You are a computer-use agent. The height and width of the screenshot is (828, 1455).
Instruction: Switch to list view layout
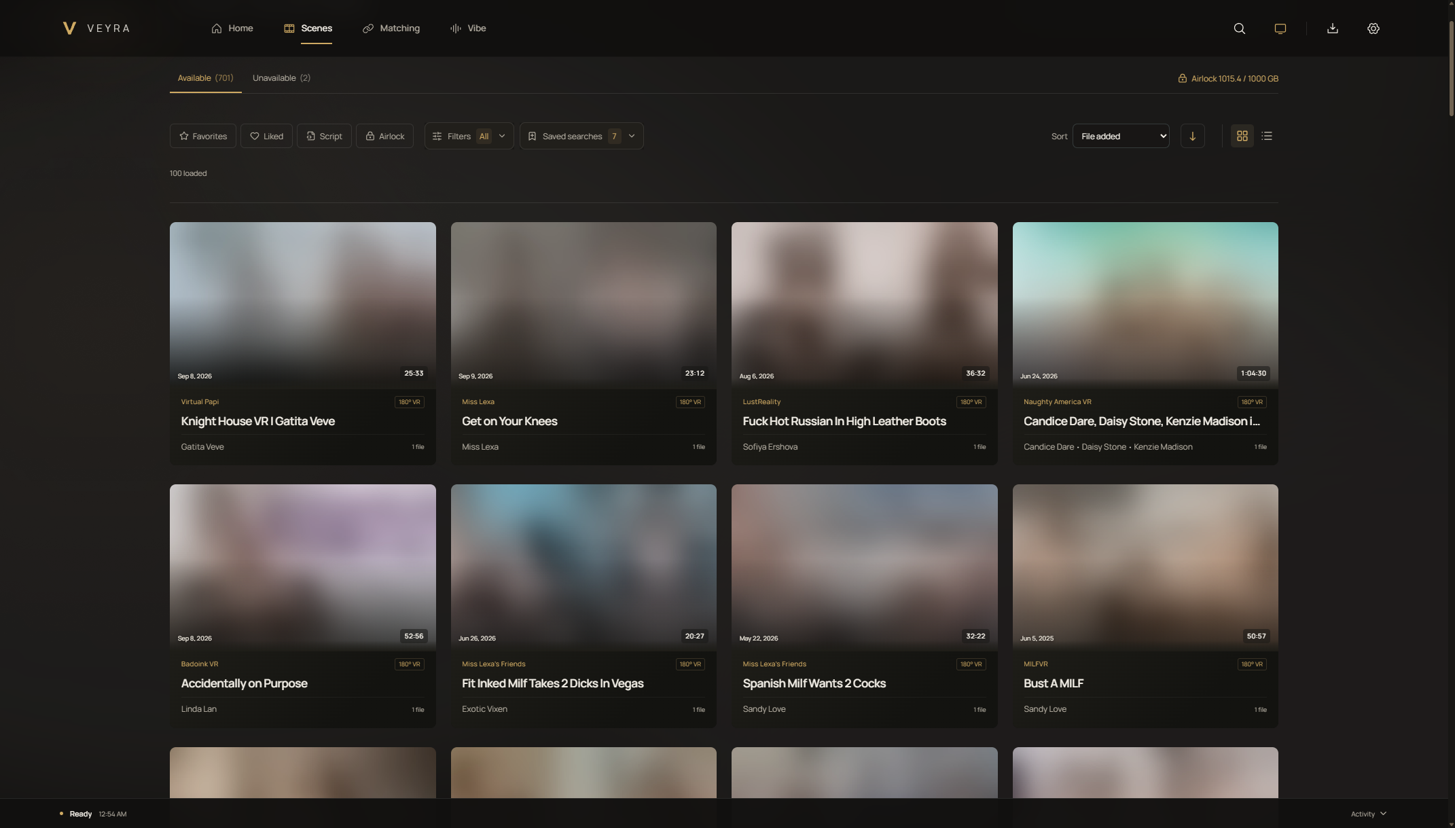click(1267, 136)
